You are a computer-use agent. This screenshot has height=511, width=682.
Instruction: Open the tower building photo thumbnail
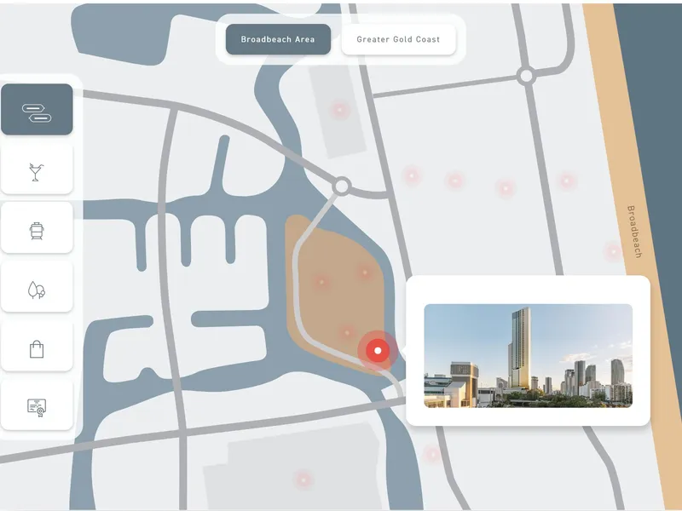[528, 356]
